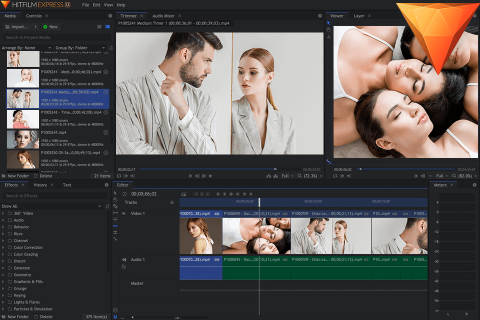Expand the Blurs effects folder

coord(3,234)
